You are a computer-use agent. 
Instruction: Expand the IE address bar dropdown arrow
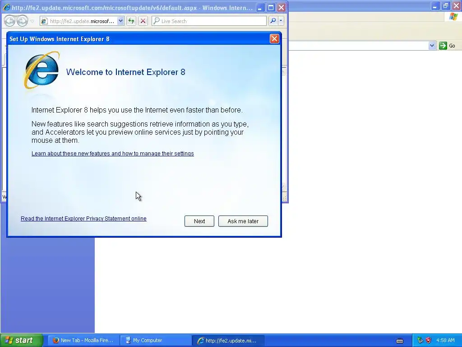tap(120, 21)
